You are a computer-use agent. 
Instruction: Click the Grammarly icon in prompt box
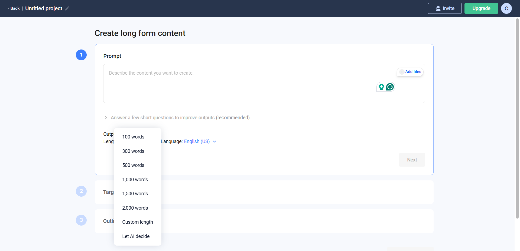[x=390, y=87]
